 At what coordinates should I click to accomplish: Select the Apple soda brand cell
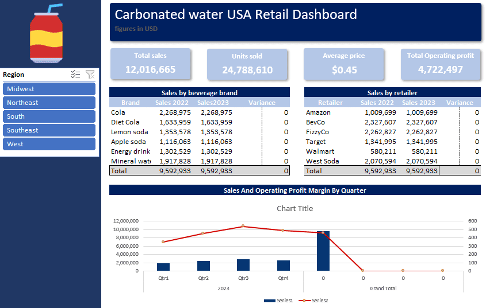coord(128,142)
